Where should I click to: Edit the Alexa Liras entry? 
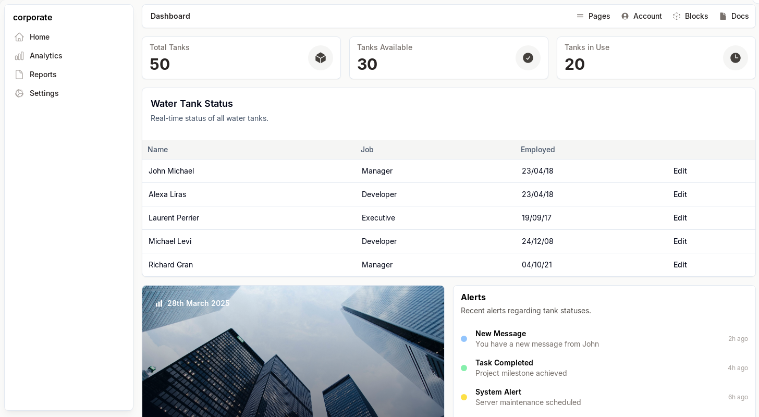point(680,194)
